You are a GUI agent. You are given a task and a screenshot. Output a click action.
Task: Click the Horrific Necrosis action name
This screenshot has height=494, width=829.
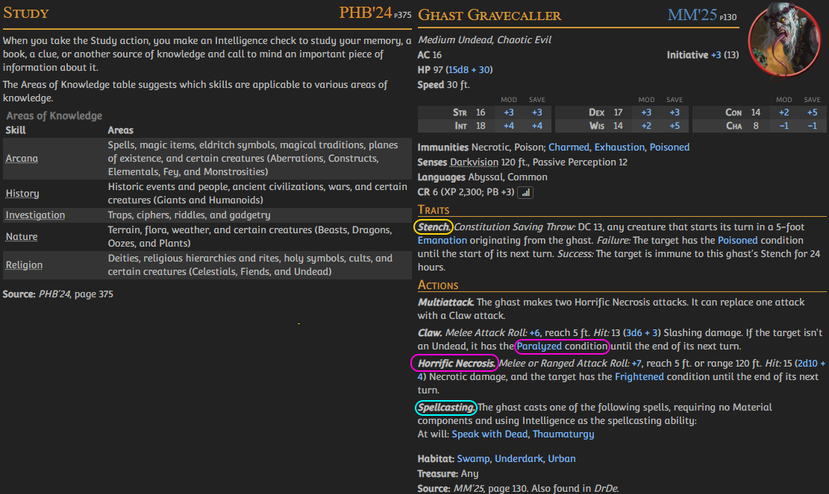(x=456, y=363)
